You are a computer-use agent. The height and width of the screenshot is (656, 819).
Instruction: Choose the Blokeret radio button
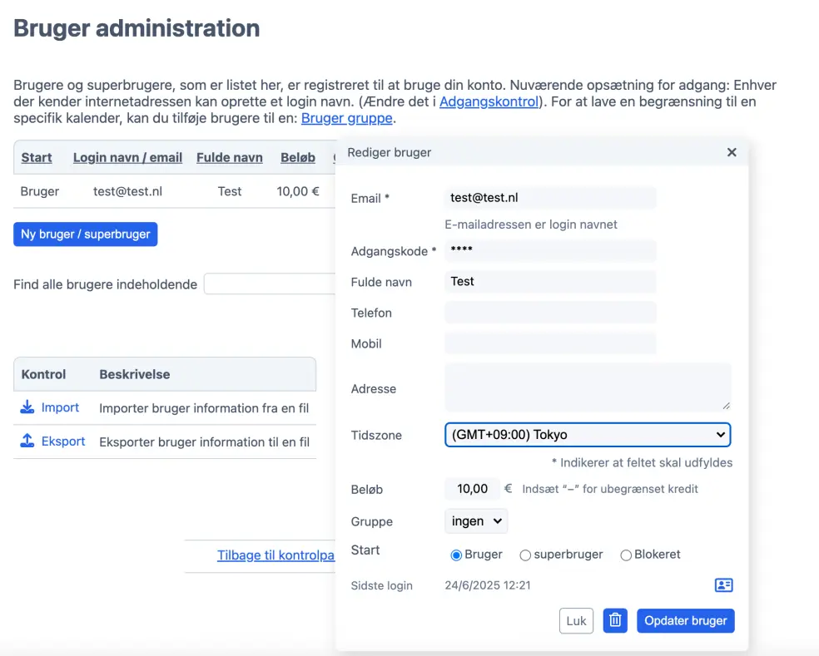click(x=626, y=555)
